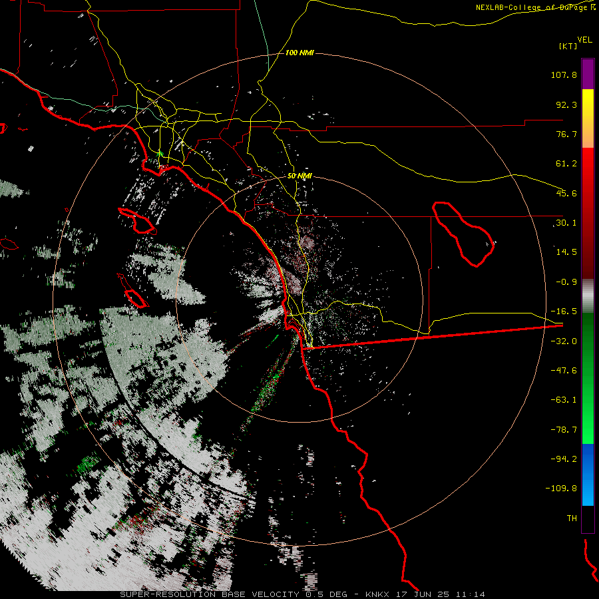Click the 61.2 velocity scale label
The height and width of the screenshot is (599, 599).
click(x=566, y=164)
